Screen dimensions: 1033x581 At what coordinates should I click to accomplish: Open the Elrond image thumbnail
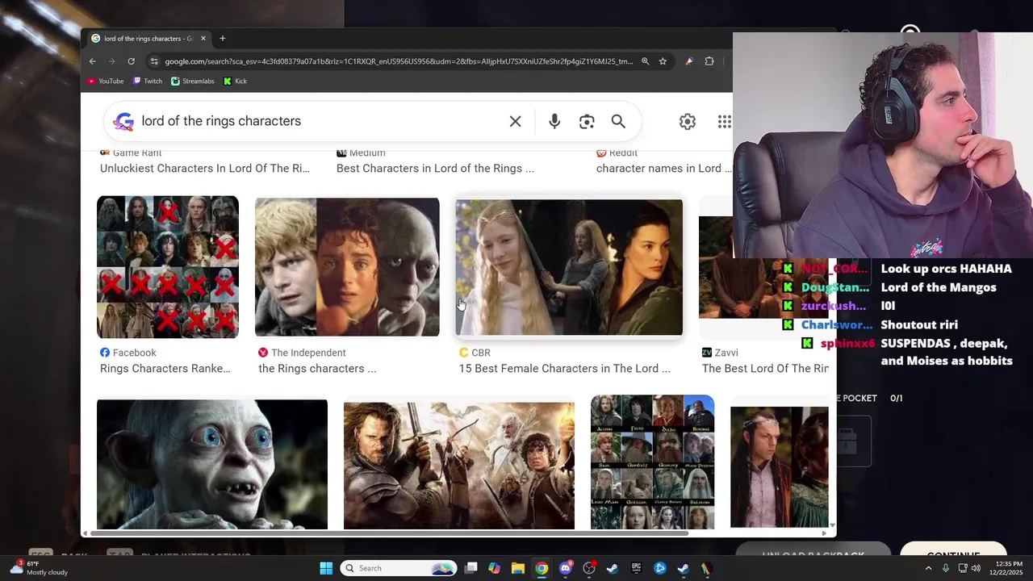(x=780, y=467)
